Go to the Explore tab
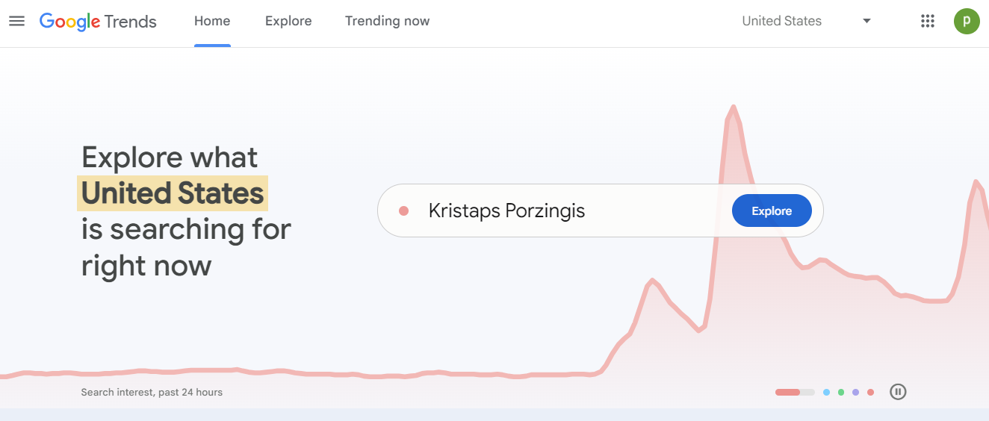This screenshot has height=421, width=989. pyautogui.click(x=288, y=21)
